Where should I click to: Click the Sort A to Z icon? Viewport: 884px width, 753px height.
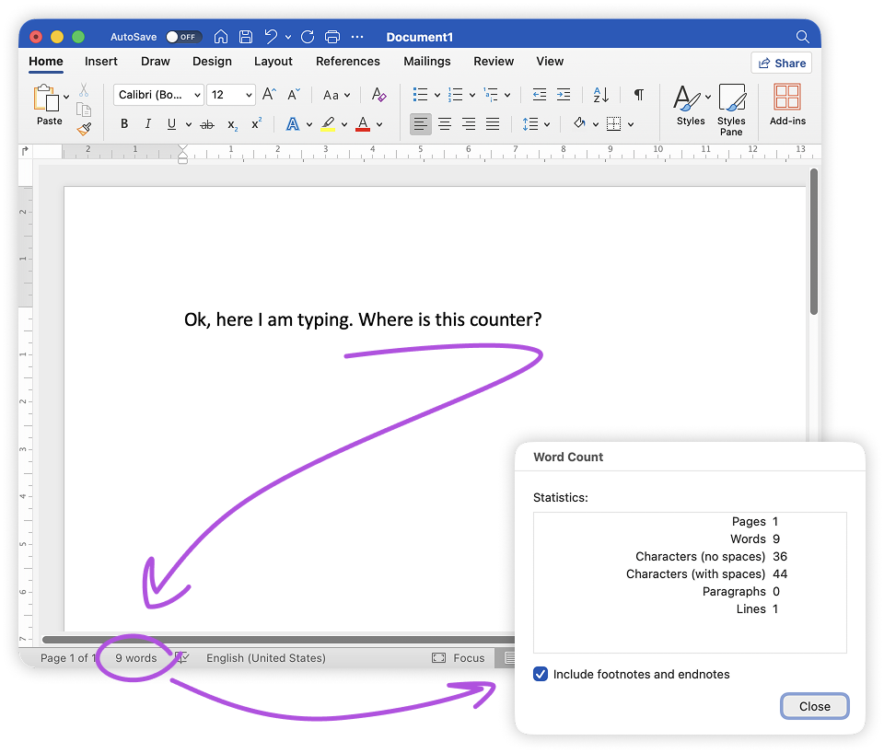tap(601, 95)
